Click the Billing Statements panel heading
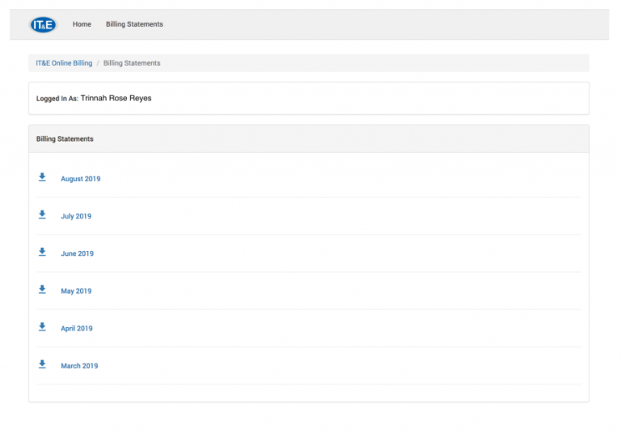621x438 pixels. click(x=65, y=139)
